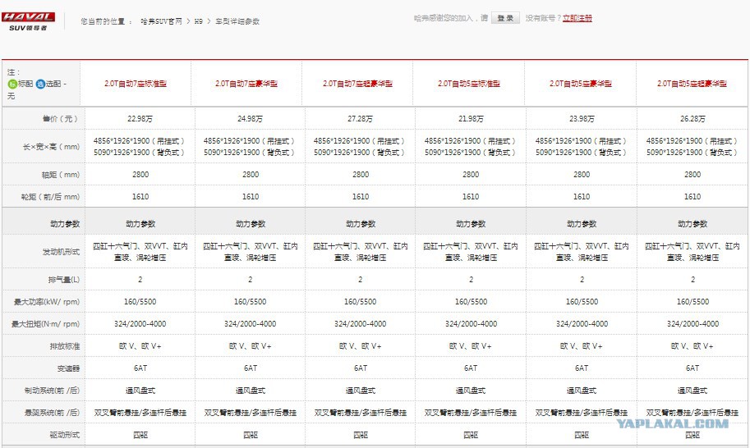This screenshot has width=750, height=448.
Task: Click suspension cell in 2.0T自动7座豪华型 column
Action: click(251, 413)
